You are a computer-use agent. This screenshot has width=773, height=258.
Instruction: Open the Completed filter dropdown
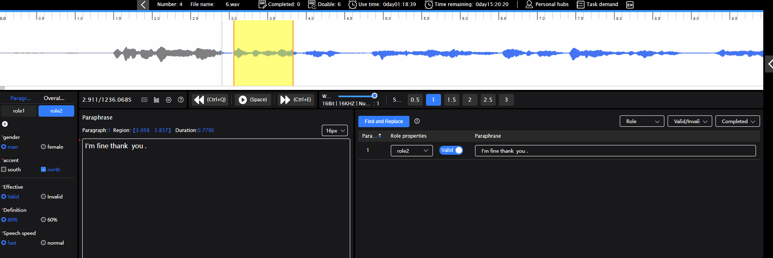coord(738,121)
